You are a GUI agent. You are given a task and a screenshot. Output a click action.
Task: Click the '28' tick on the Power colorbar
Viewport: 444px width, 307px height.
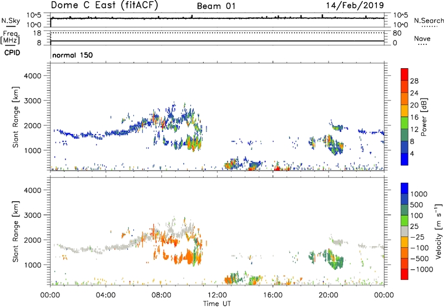tap(414, 81)
